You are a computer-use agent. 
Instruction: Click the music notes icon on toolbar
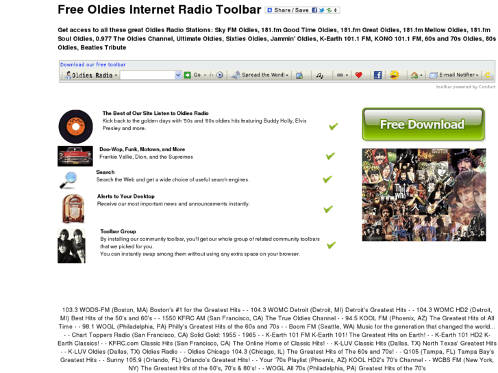pyautogui.click(x=319, y=75)
